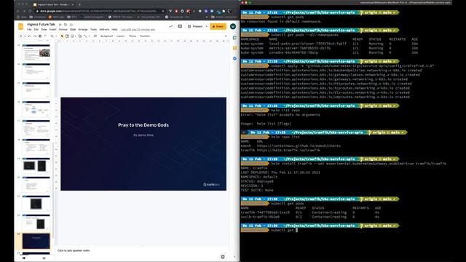This screenshot has width=466, height=262.
Task: Select the Text box tool
Action: click(x=67, y=36)
